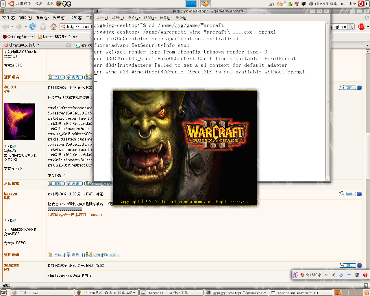This screenshot has height=296, width=370.
Task: Toggle SCIM 全 character set mode
Action: pyautogui.click(x=326, y=275)
